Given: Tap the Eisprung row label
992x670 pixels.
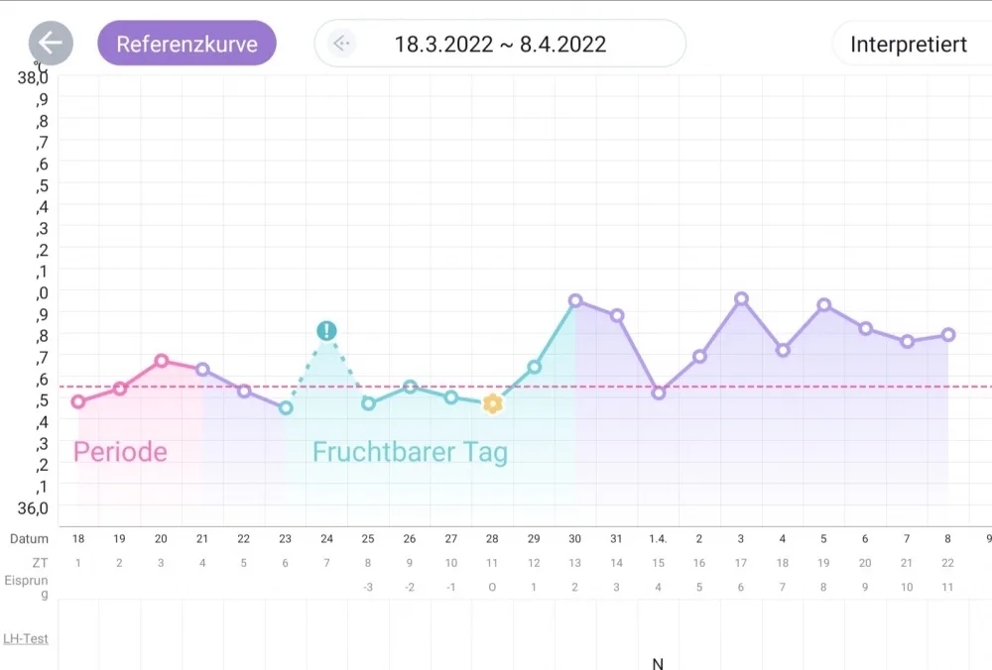Looking at the screenshot, I should coord(26,587).
